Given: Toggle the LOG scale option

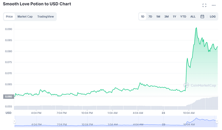Looking at the screenshot, I should (213, 16).
